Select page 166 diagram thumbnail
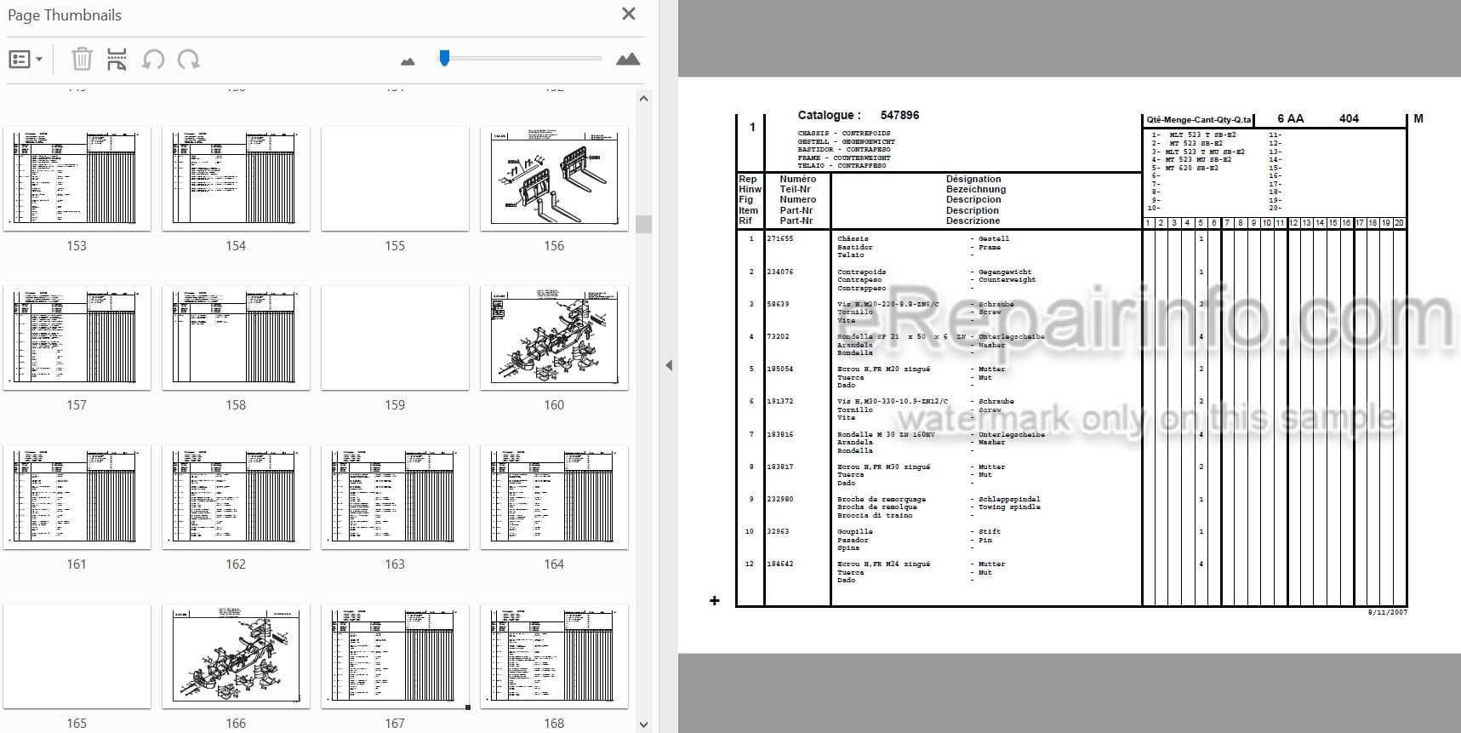The height and width of the screenshot is (733, 1461). [x=236, y=656]
